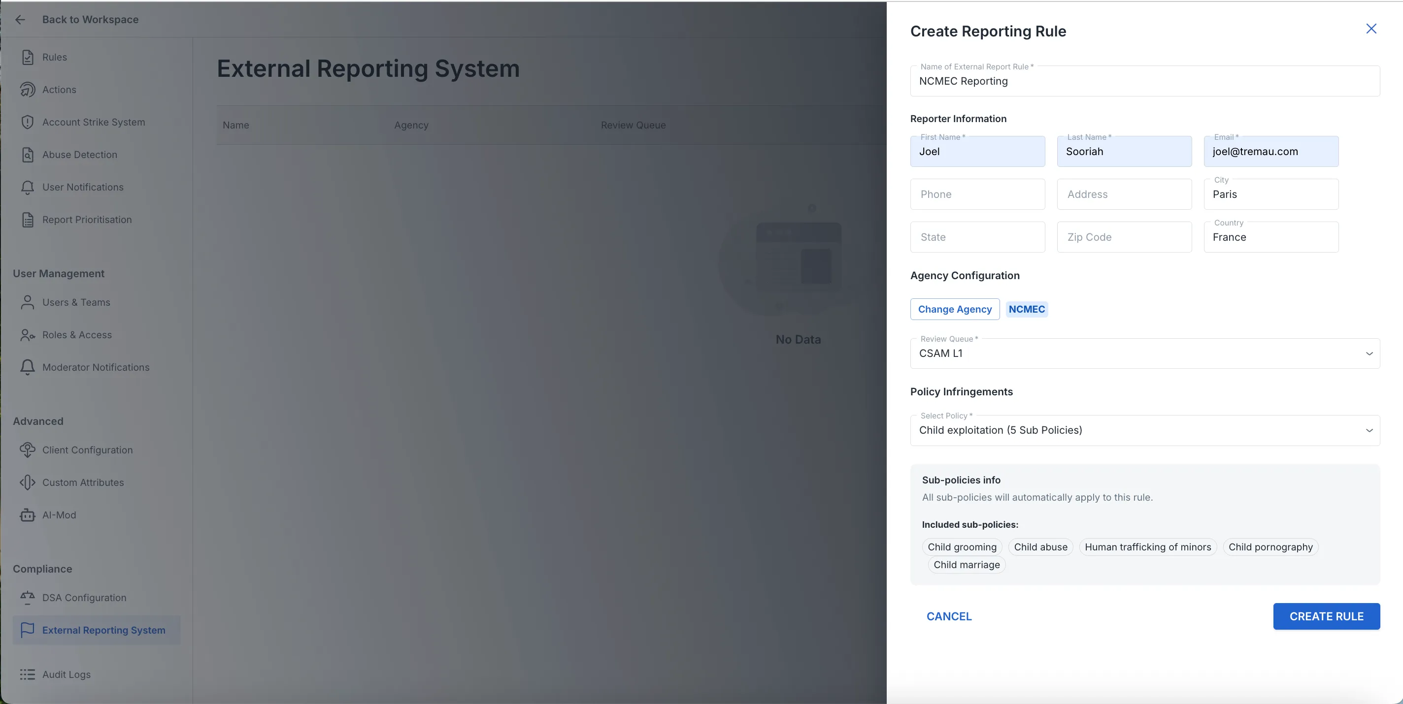
Task: Open the Users & Teams icon
Action: tap(27, 302)
